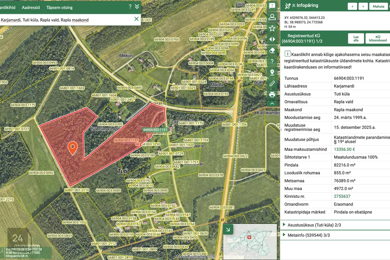
Task: Open Kinnistu nr. 2755637 link
Action: click(342, 196)
